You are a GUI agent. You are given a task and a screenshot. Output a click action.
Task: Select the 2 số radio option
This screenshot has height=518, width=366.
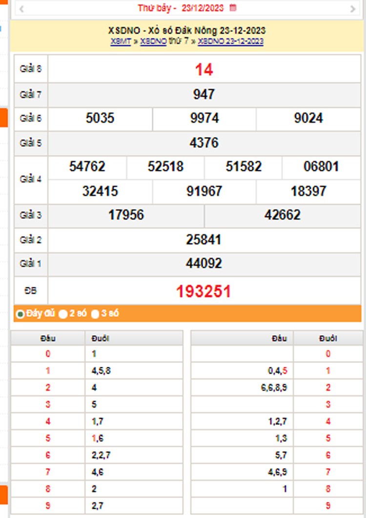(63, 314)
